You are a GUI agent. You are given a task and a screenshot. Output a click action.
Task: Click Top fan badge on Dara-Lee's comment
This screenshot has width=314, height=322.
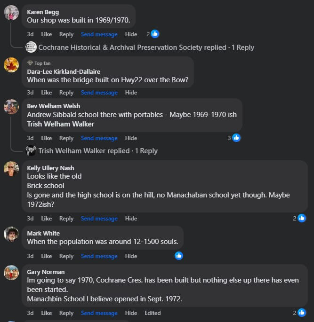(40, 63)
